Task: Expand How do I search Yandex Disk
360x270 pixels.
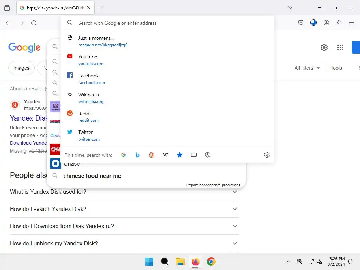Action: pyautogui.click(x=124, y=209)
